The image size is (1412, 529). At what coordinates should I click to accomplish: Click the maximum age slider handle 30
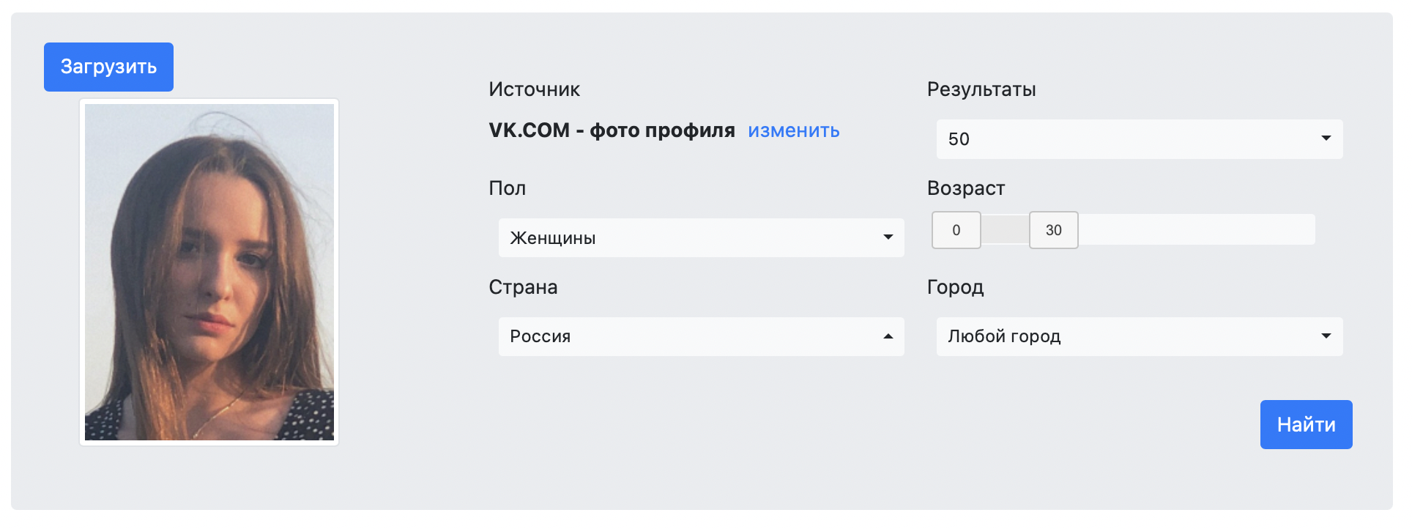(1053, 230)
